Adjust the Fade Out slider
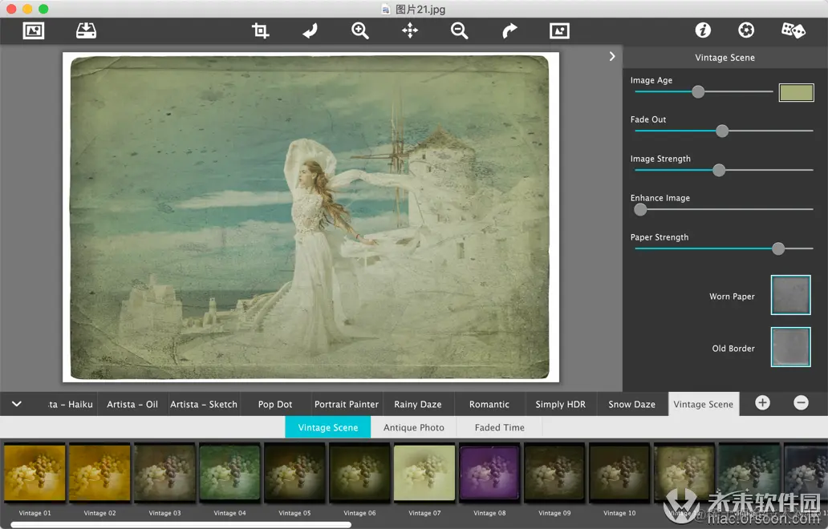Viewport: 828px width, 529px height. (x=722, y=131)
